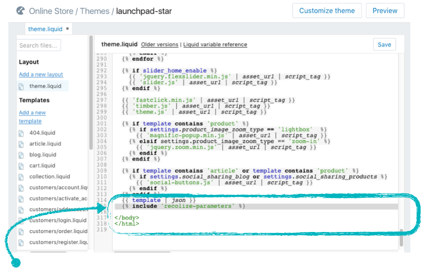
Task: Click line number 301 in gutter
Action: 102,124
